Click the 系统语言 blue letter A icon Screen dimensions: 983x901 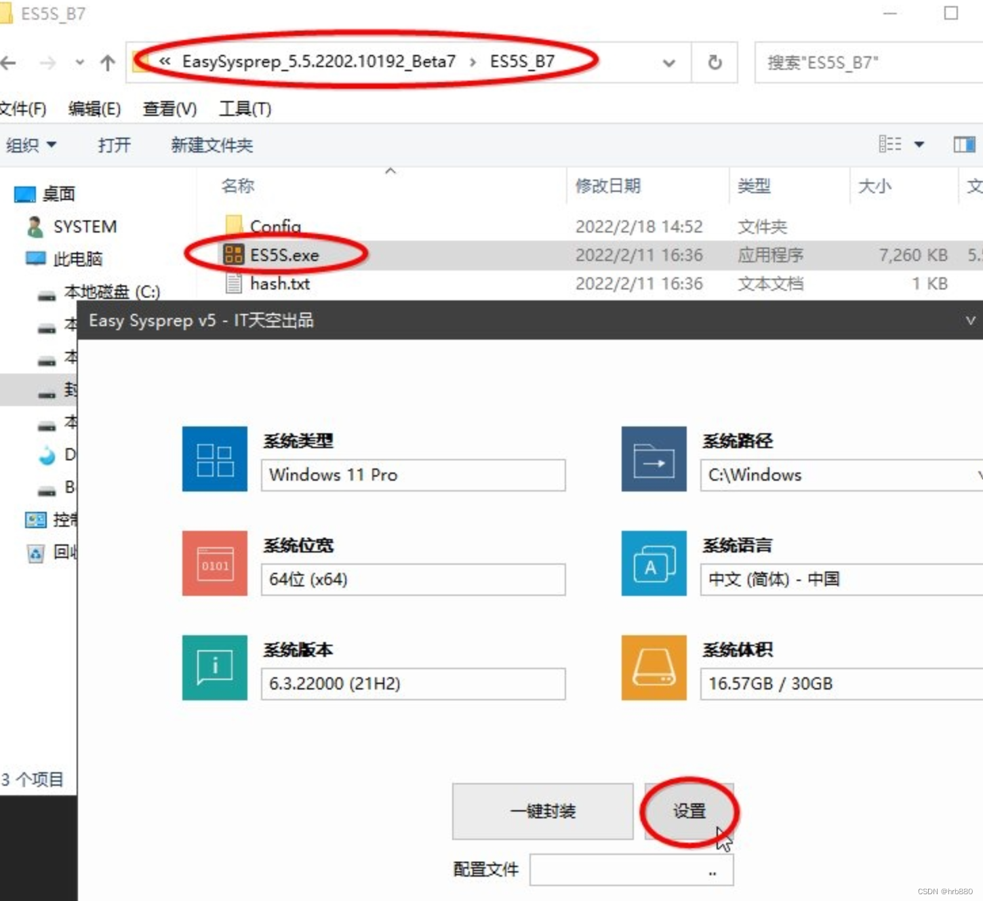[654, 563]
